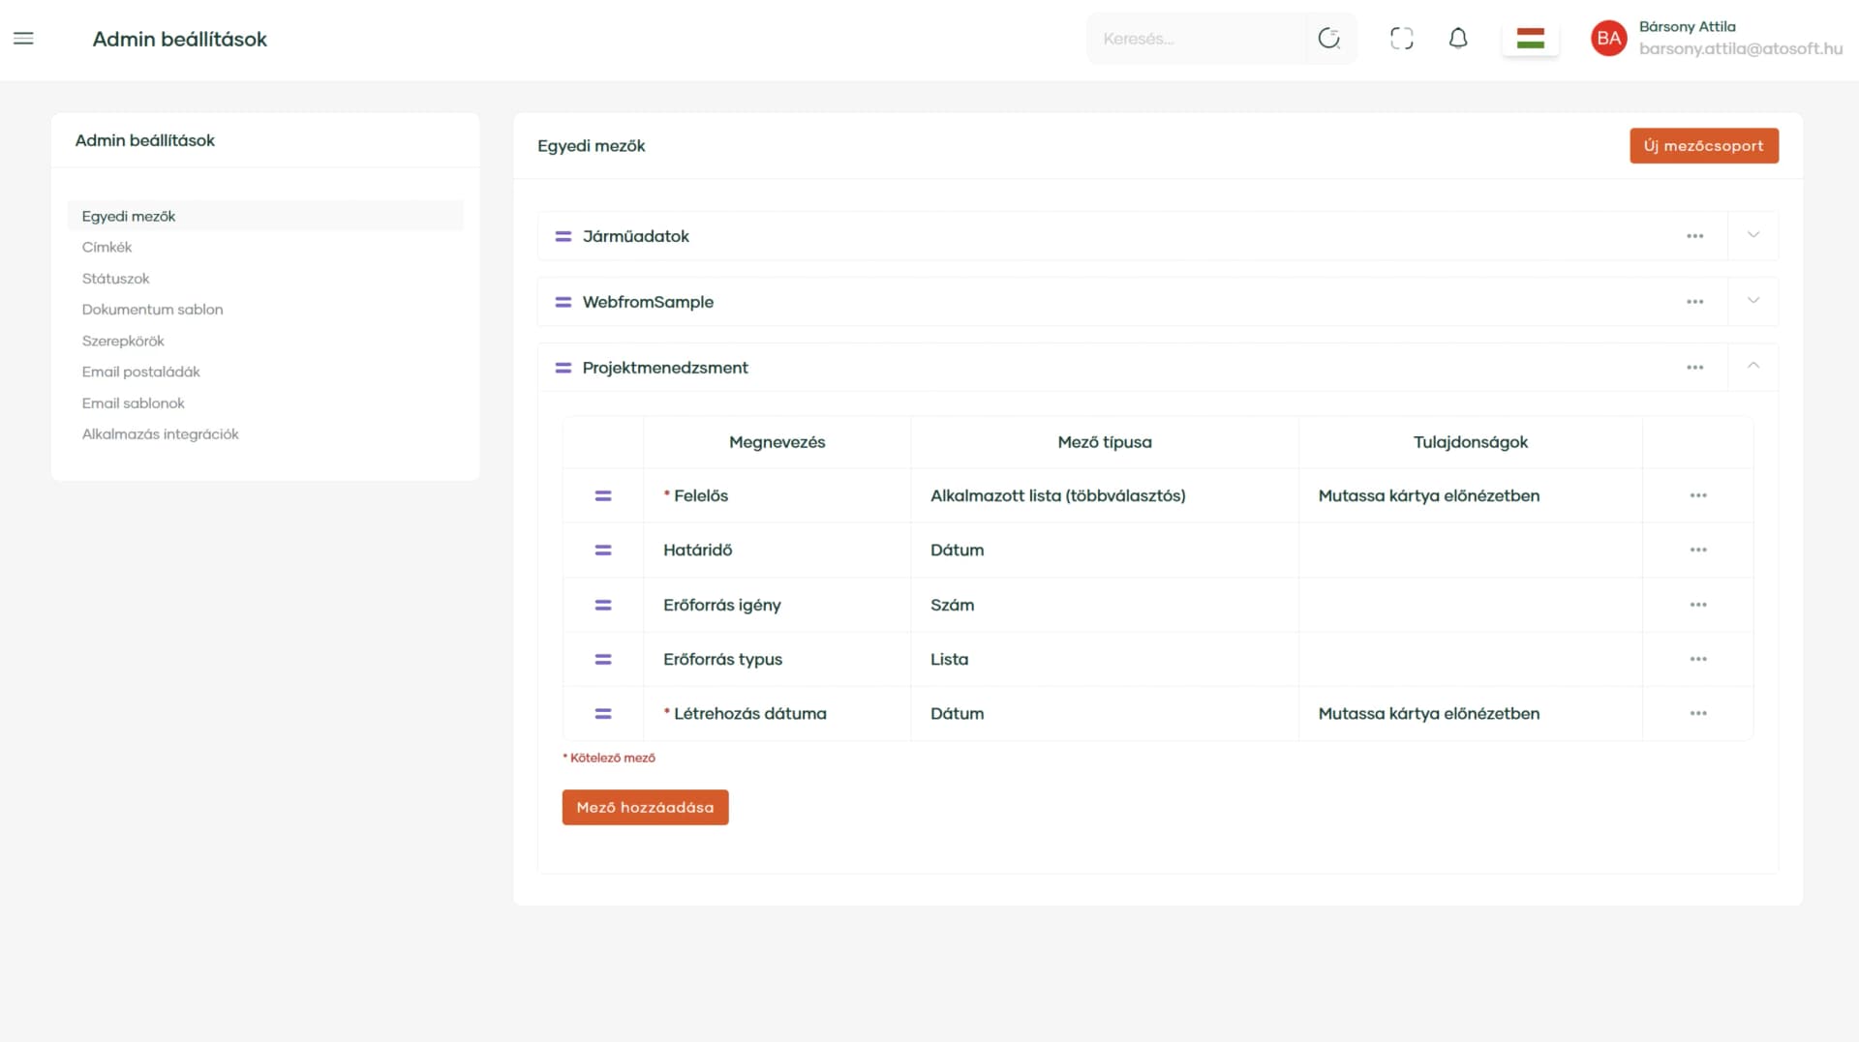Click the Mező hozzáadása button
1859x1042 pixels.
(x=645, y=808)
